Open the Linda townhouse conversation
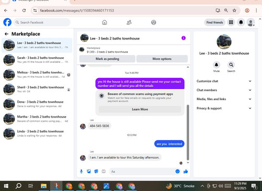Viewport: 262px width, 191px height. tap(37, 133)
